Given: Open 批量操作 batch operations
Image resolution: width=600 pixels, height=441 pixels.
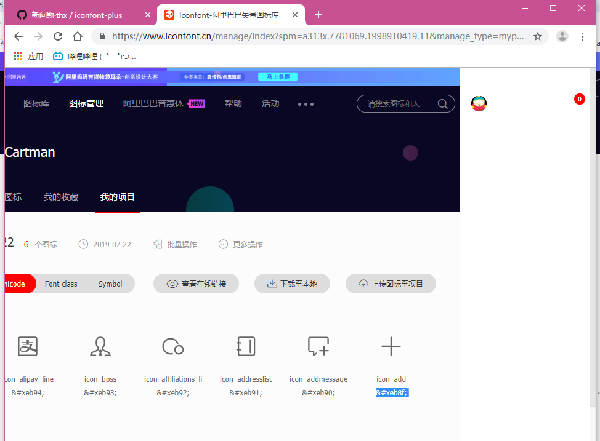Looking at the screenshot, I should point(174,244).
